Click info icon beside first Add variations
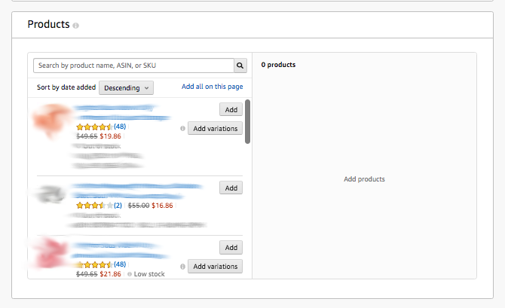Viewport: 505px width, 308px height. 182,129
